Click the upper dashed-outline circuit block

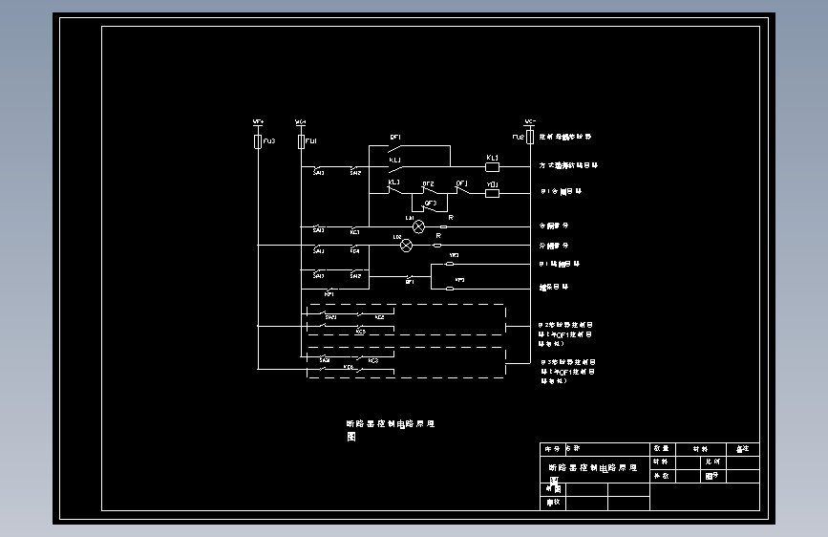(x=407, y=320)
